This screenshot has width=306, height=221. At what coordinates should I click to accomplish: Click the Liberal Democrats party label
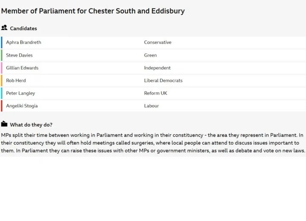pos(163,80)
